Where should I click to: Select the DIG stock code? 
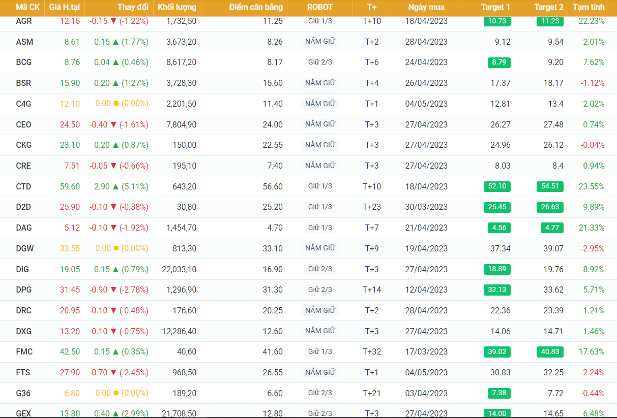[22, 269]
